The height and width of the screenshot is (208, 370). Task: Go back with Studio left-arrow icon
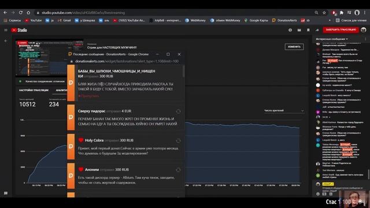pos(6,41)
